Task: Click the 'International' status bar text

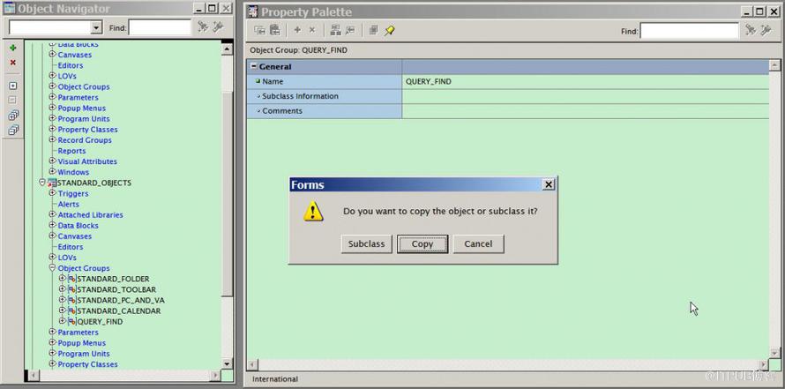Action: tap(275, 379)
